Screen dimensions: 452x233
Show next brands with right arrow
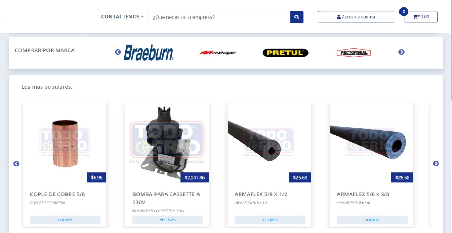(401, 52)
